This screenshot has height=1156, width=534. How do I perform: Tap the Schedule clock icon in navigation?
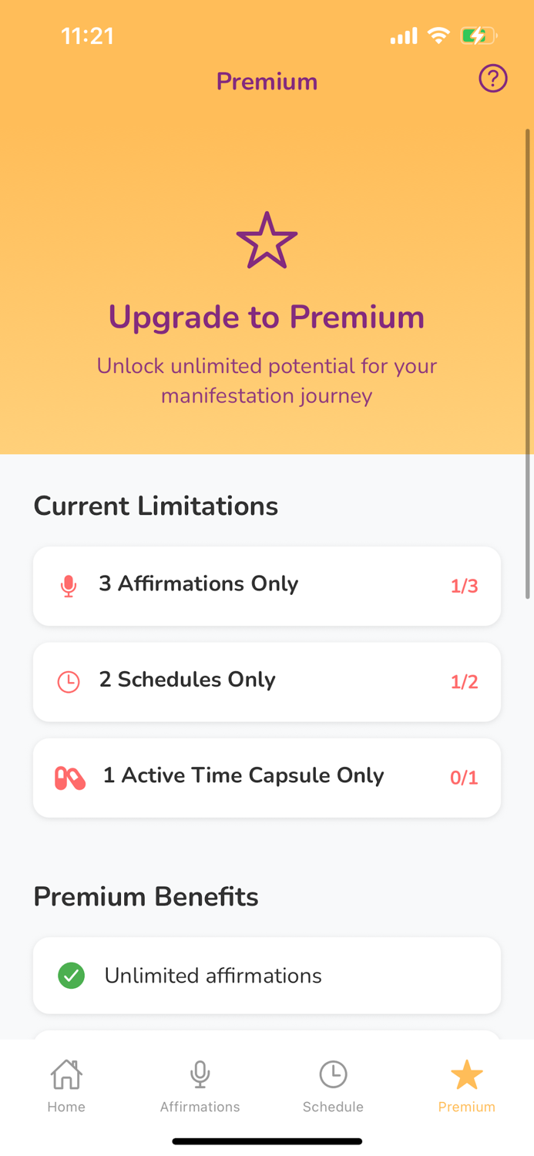click(333, 1074)
